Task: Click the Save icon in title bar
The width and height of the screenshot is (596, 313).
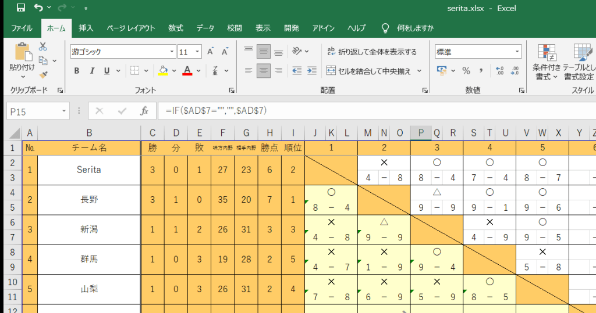Action: point(21,9)
